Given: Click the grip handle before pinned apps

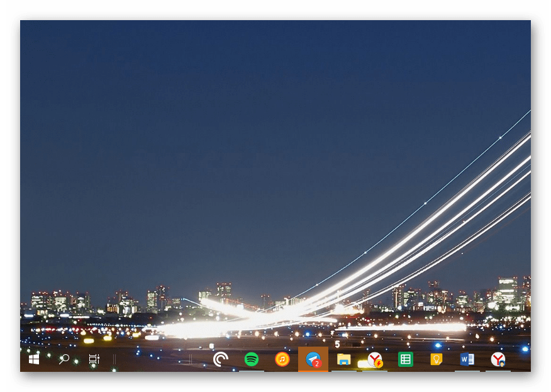Looking at the screenshot, I should click(x=191, y=359).
